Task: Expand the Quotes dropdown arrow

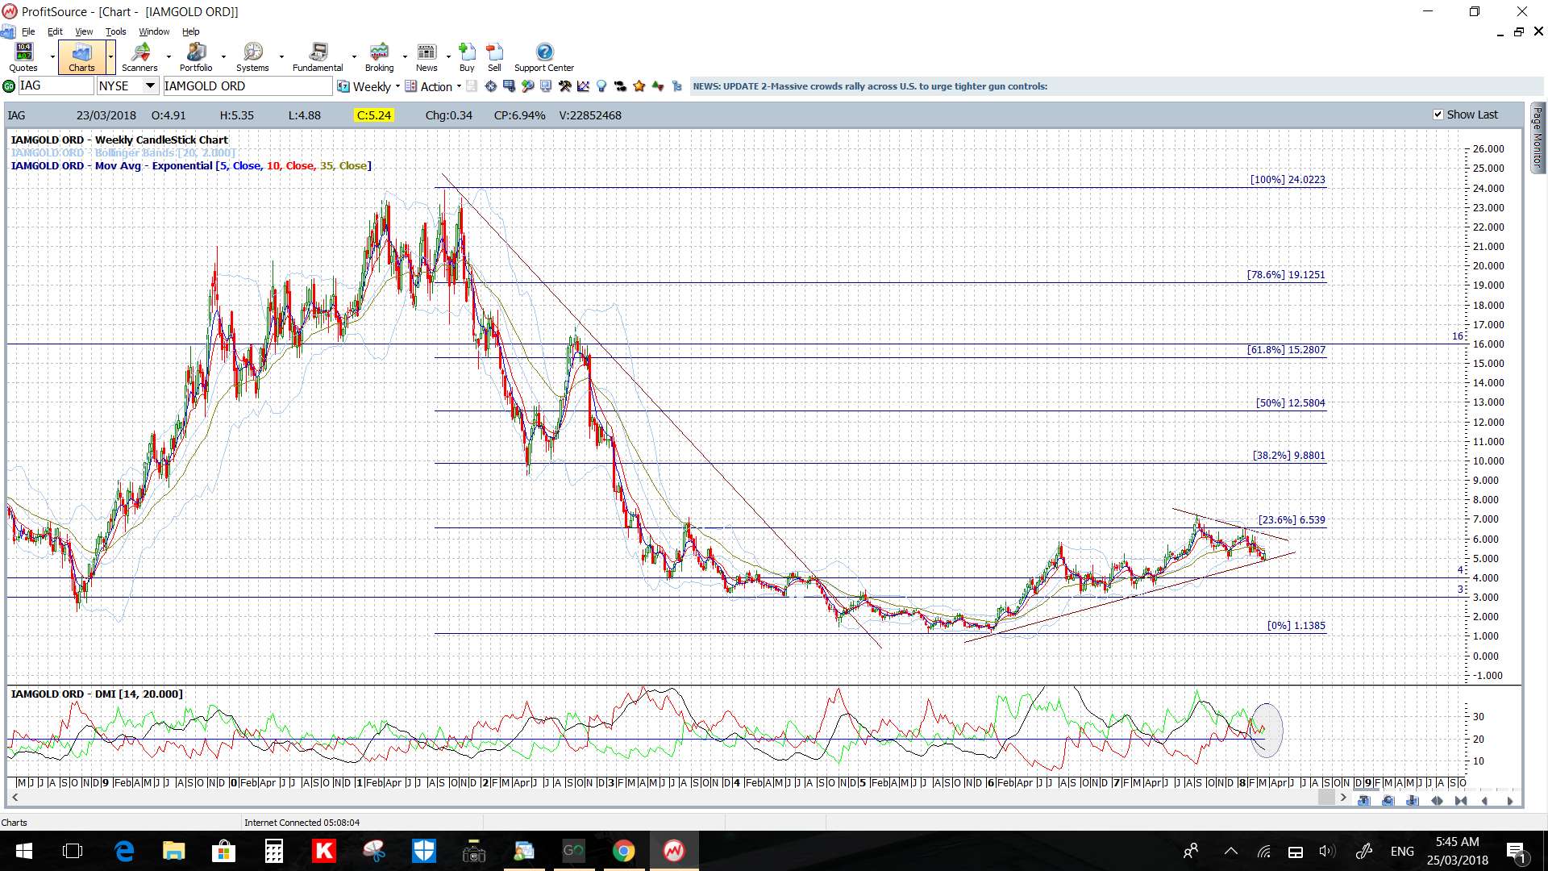Action: point(52,57)
